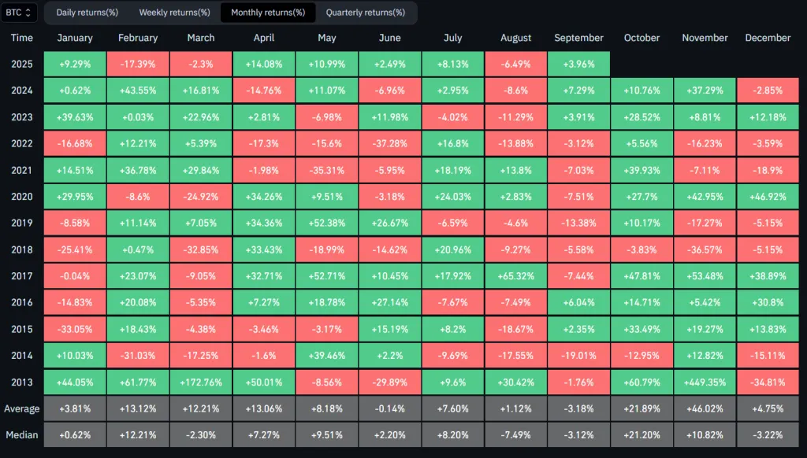Select the Monthly returns(%) tab

click(268, 13)
